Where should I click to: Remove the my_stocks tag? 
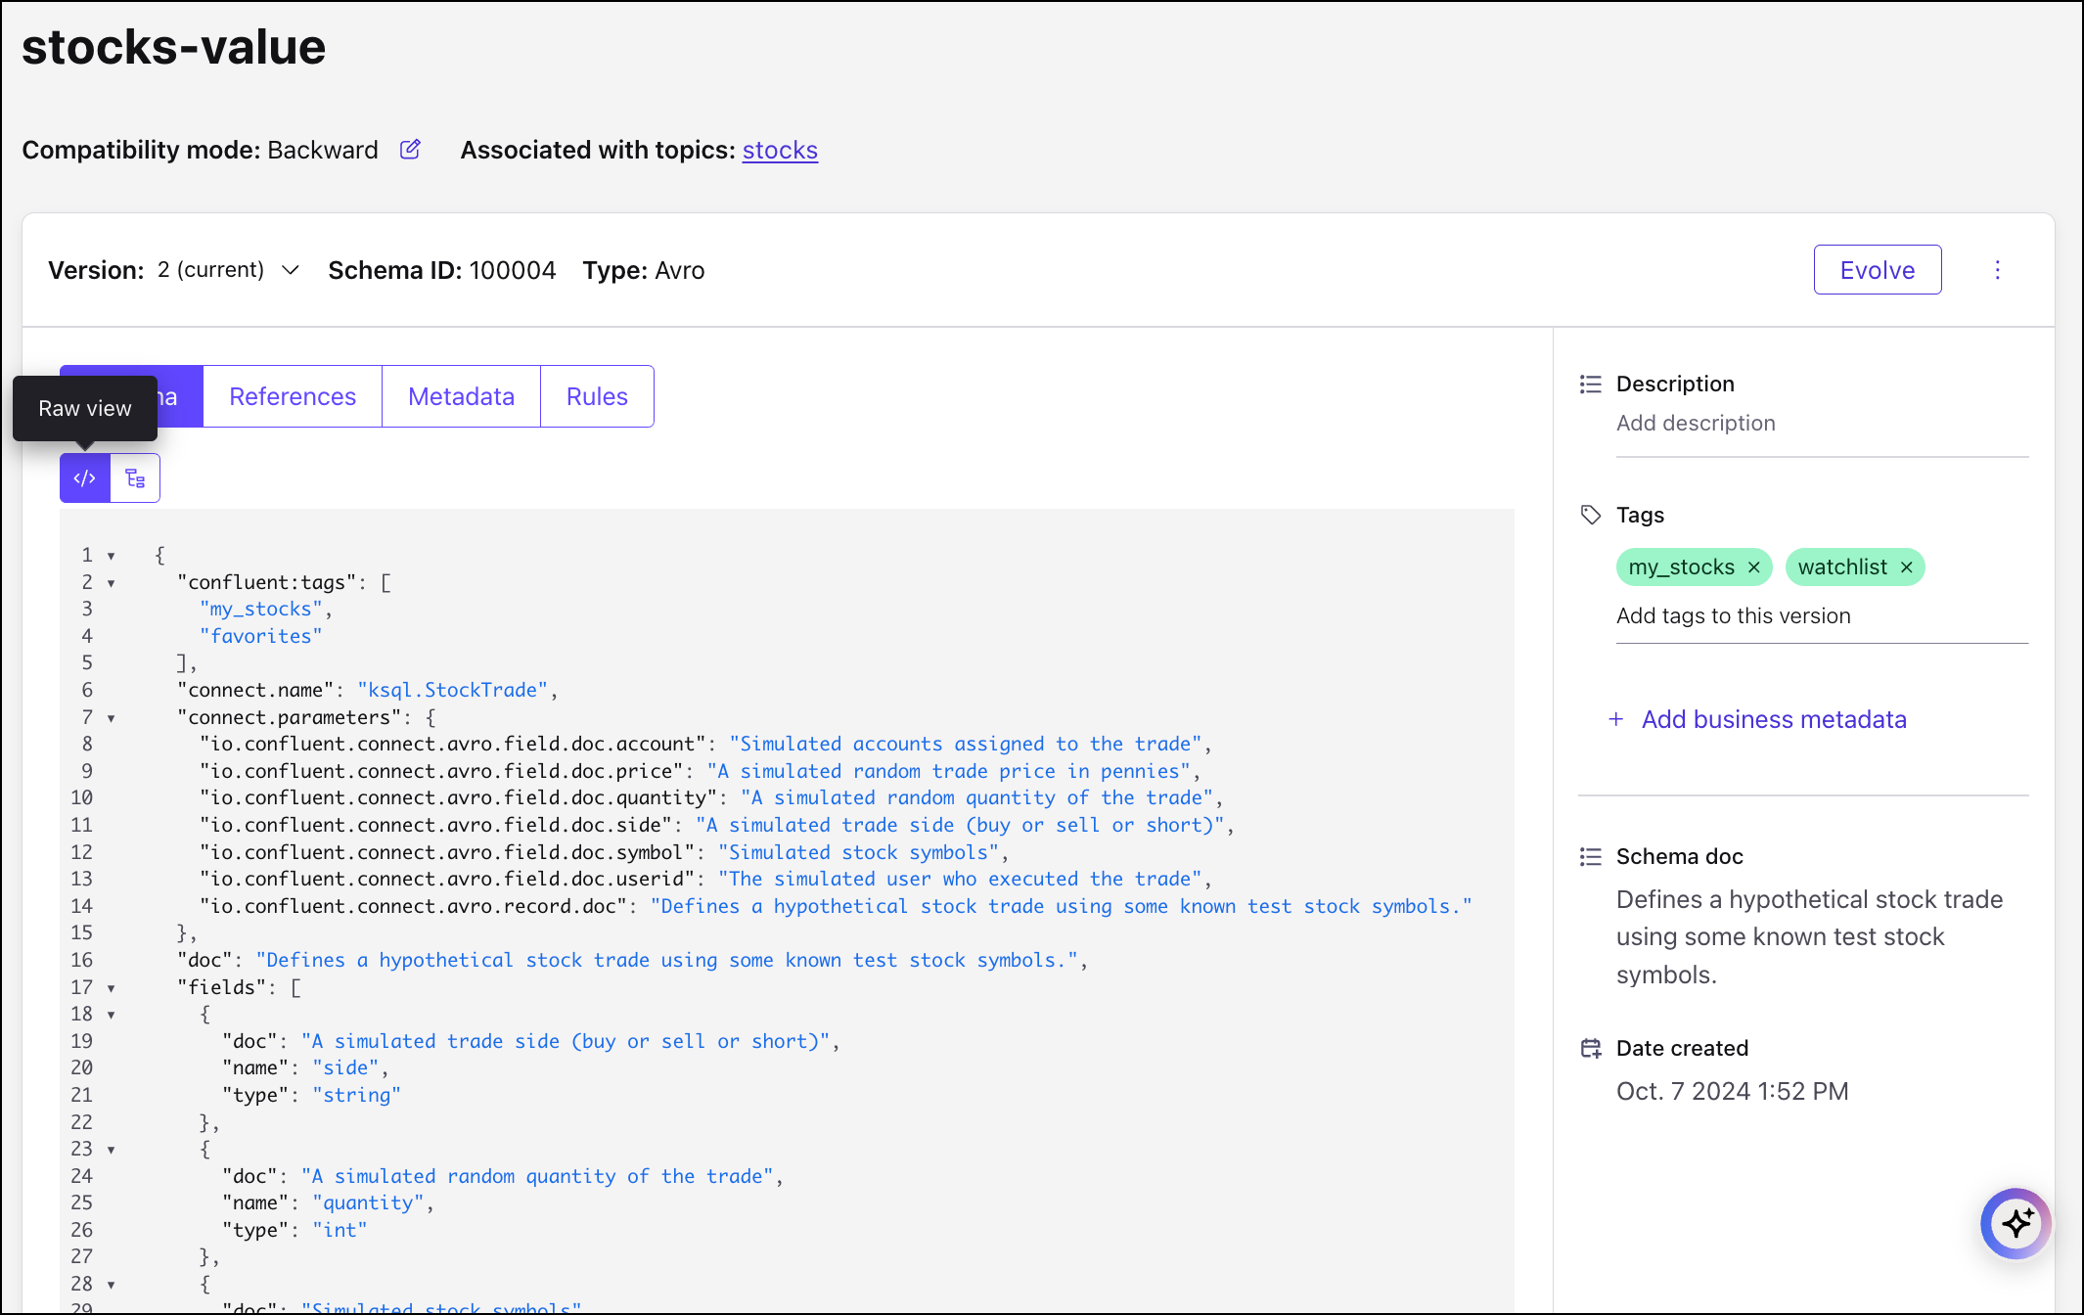(x=1754, y=567)
